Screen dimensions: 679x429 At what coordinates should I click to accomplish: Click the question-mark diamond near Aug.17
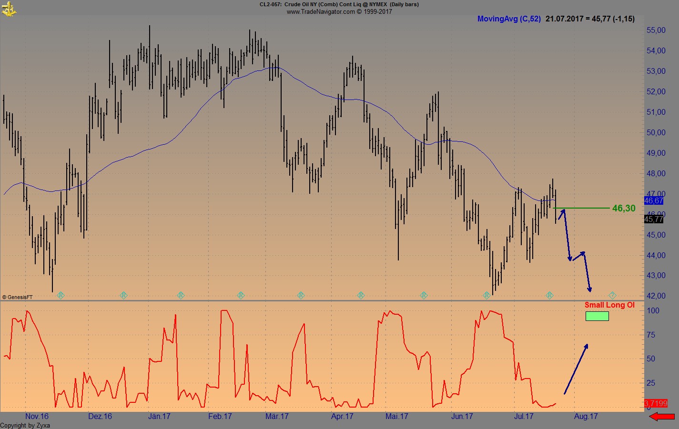(612, 295)
